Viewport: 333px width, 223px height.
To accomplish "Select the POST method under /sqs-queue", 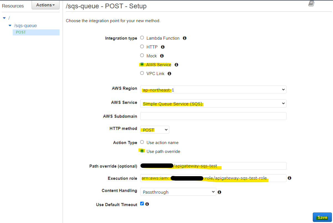I will coord(21,32).
